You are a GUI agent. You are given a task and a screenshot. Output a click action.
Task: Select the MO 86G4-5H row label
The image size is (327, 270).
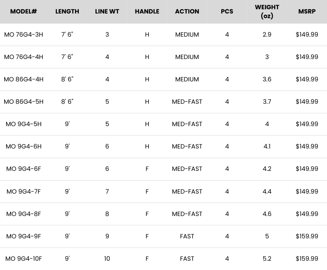point(23,102)
